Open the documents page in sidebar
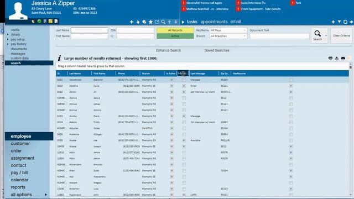The image size is (354, 199). click(19, 49)
